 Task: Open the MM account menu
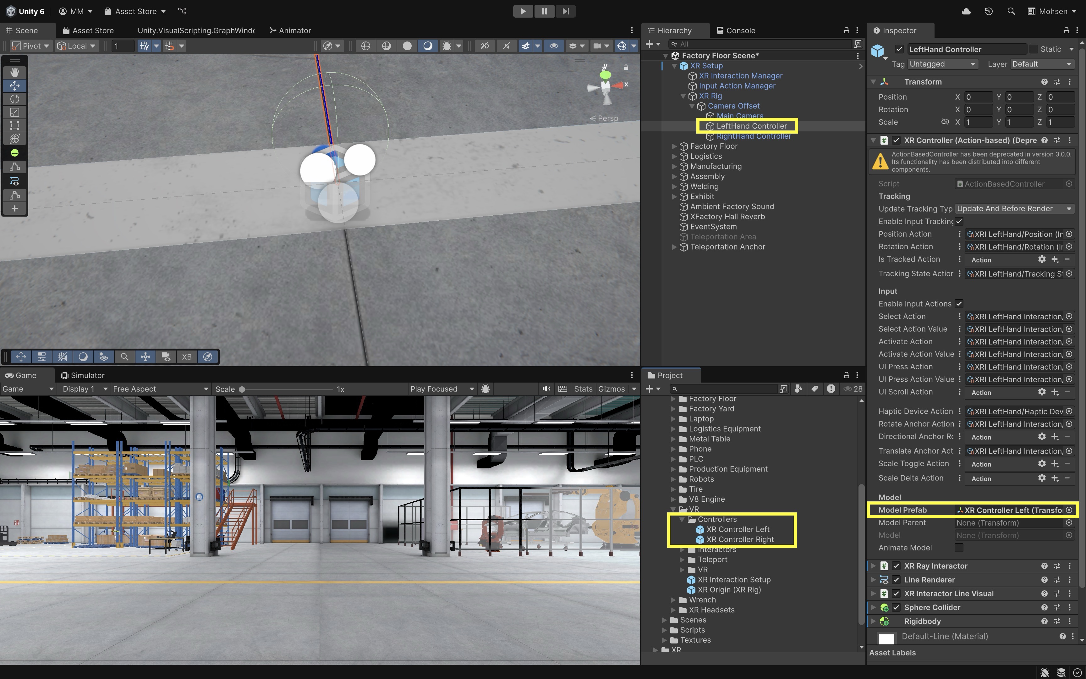coord(75,11)
